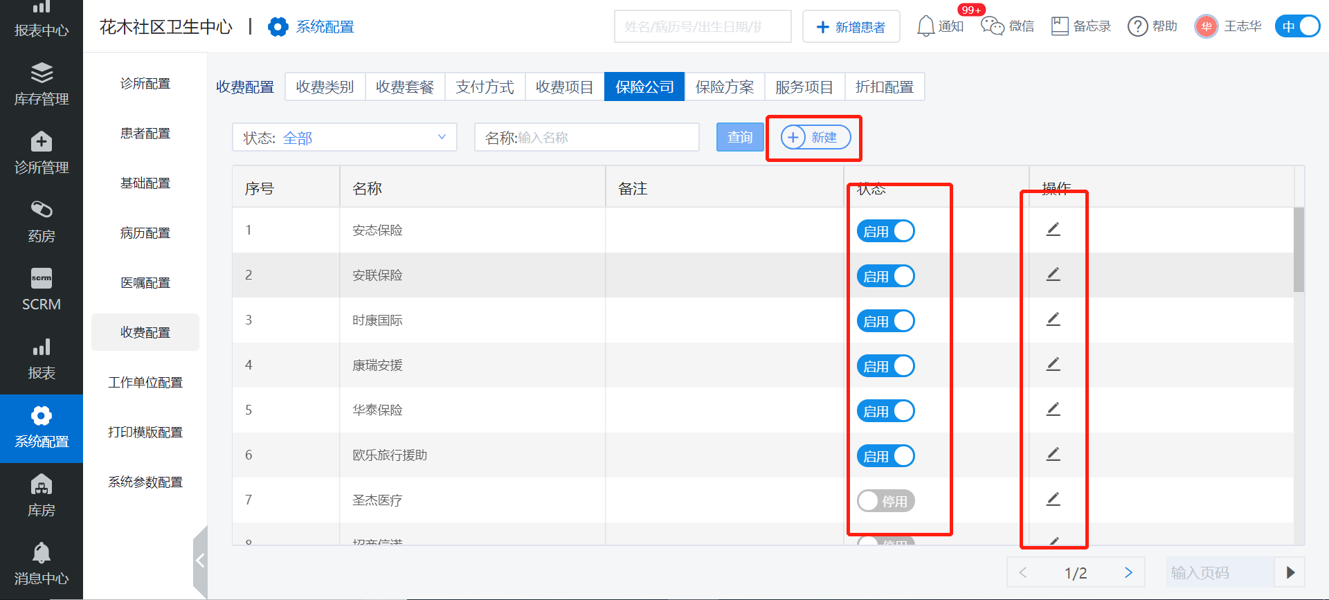Switch to 收费项目 tab
Viewport: 1329px width, 600px height.
click(x=565, y=87)
